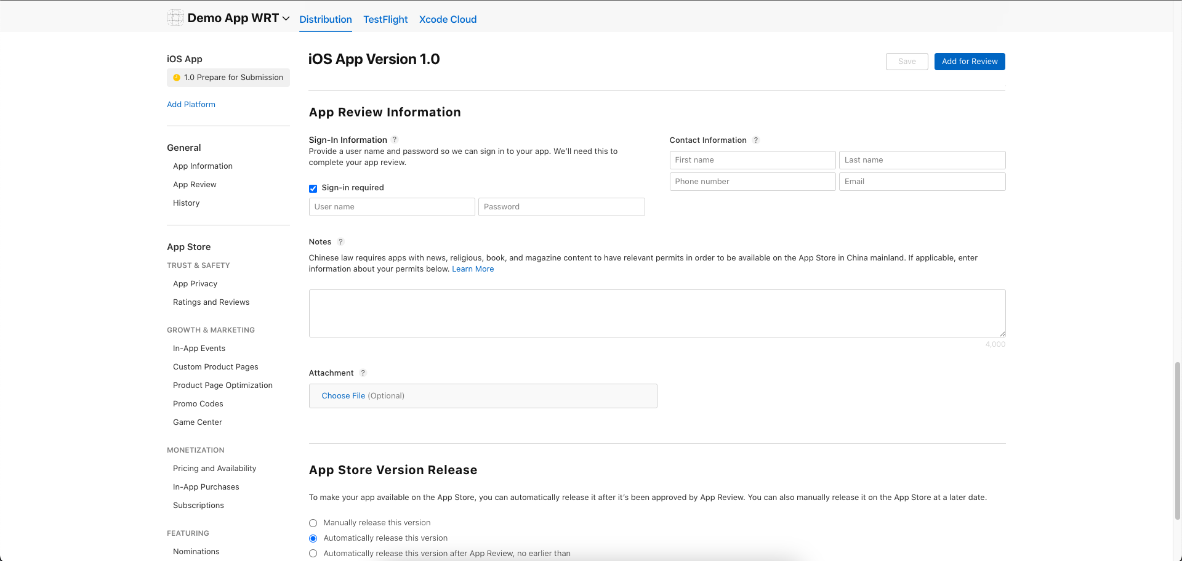
Task: Open Ratings and Reviews
Action: coord(211,302)
